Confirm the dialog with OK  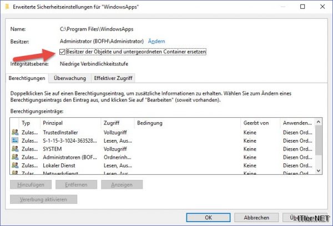point(207,218)
